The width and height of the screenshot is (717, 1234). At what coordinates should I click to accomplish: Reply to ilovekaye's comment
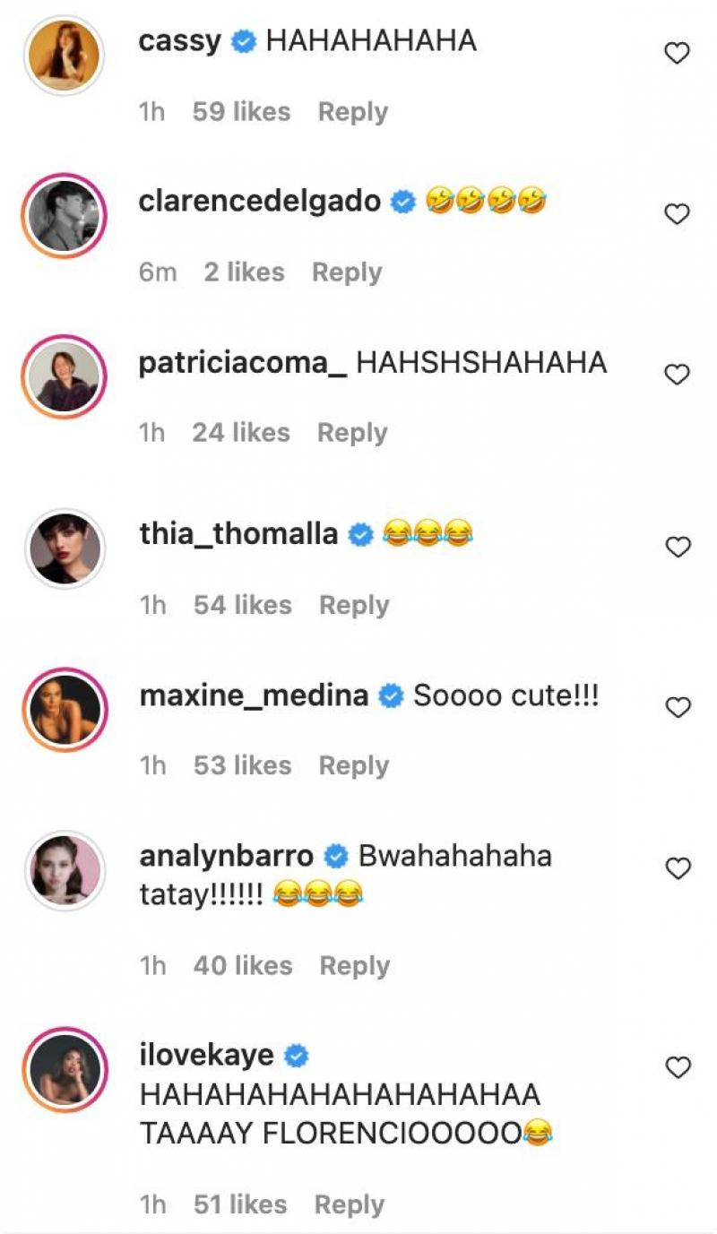(350, 1204)
